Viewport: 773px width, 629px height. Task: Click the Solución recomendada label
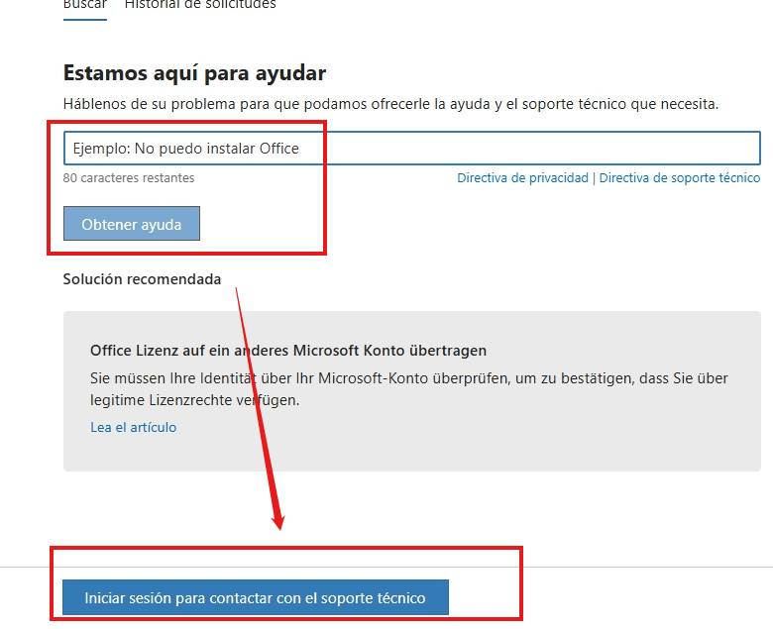pyautogui.click(x=142, y=279)
